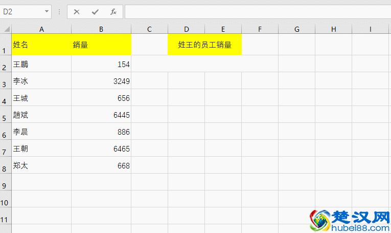Select row 7 header
The width and height of the screenshot is (391, 233).
(x=6, y=149)
